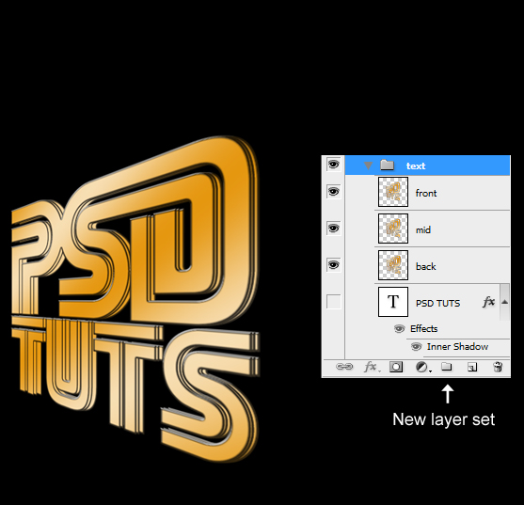Image resolution: width=524 pixels, height=505 pixels.
Task: Hide the back layer
Action: (333, 265)
